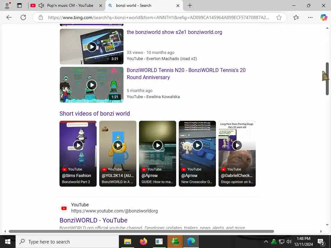Add this page to favorites star
This screenshot has width=331, height=248.
tap(279, 17)
